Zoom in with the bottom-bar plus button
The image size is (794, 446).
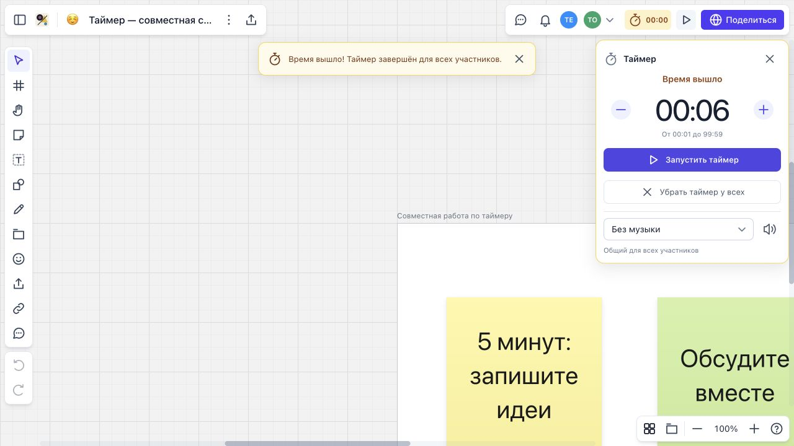click(x=754, y=429)
